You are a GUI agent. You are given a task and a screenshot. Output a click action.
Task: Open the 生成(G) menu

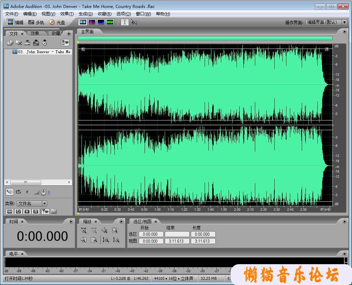[86, 14]
